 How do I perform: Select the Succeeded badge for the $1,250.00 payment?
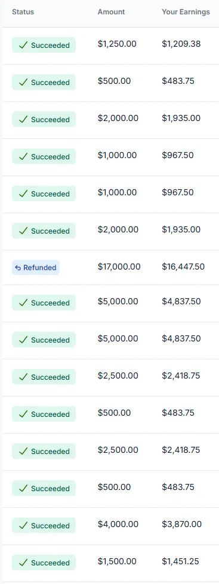(x=44, y=45)
